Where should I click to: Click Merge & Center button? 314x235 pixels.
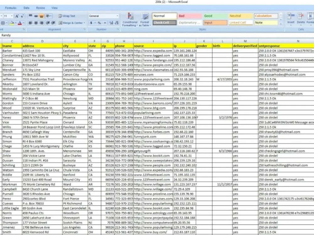[70, 23]
